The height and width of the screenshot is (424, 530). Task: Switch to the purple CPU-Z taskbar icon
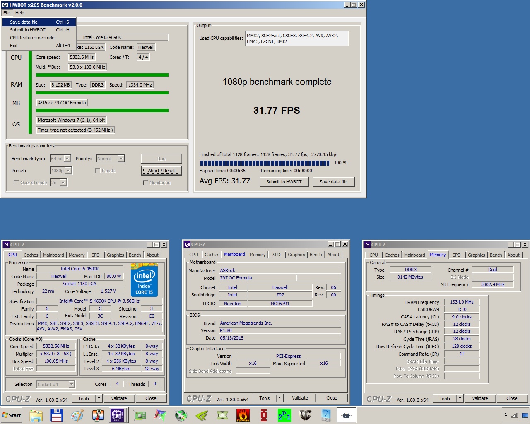coord(118,415)
